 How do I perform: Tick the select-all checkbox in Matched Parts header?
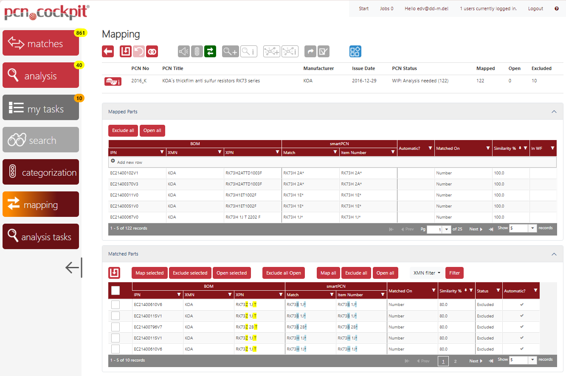pos(115,290)
